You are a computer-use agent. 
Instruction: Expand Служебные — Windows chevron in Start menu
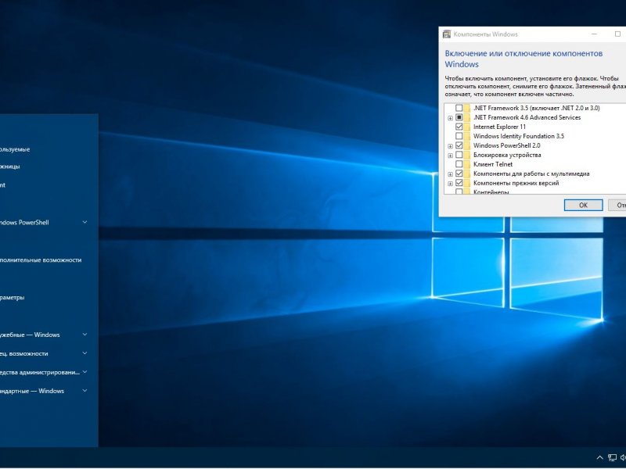pos(85,335)
